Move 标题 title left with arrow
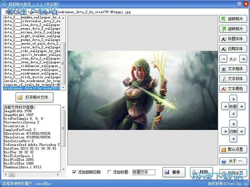The image size is (250, 187). click(x=225, y=106)
